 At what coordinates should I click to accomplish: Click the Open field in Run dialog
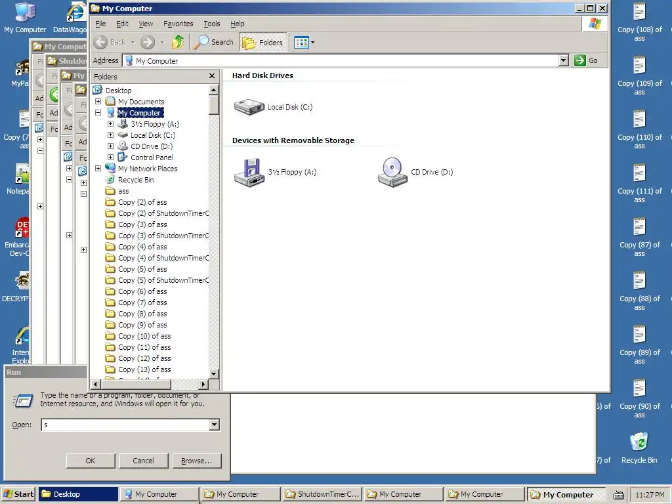coord(125,425)
